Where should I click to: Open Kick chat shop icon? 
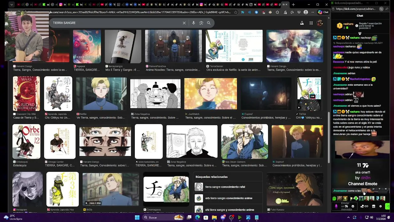click(374, 206)
